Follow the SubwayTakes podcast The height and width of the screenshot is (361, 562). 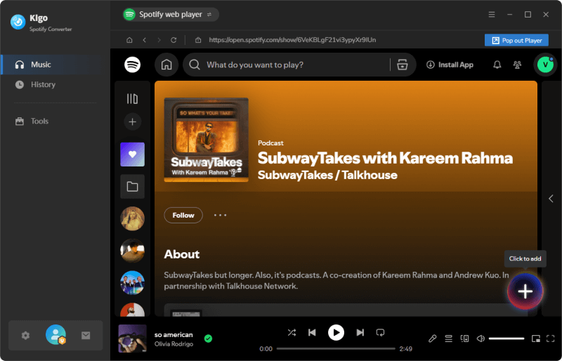[x=183, y=216]
